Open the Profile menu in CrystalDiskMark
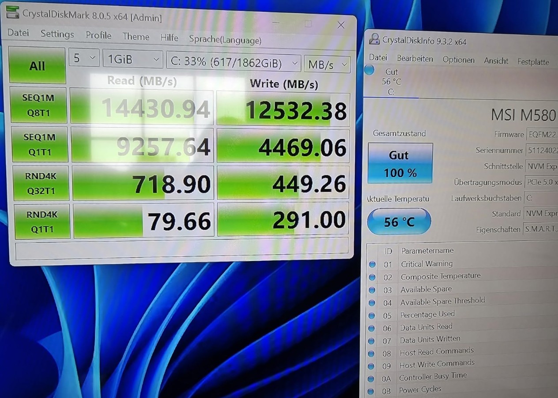 click(x=98, y=35)
